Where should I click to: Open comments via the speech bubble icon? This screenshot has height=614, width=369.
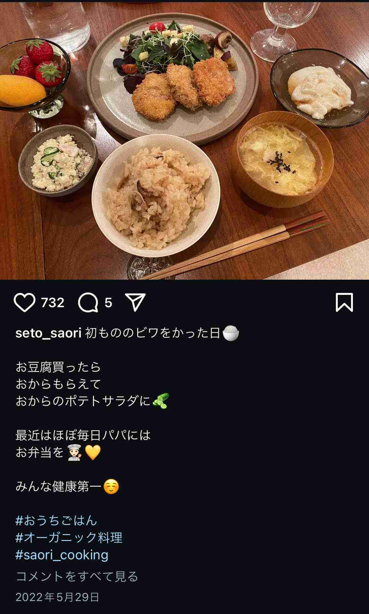(88, 302)
